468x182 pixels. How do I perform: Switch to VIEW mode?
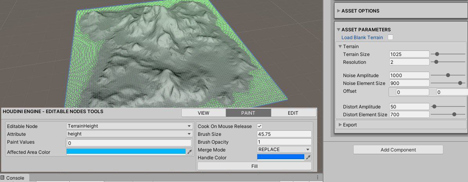click(204, 113)
